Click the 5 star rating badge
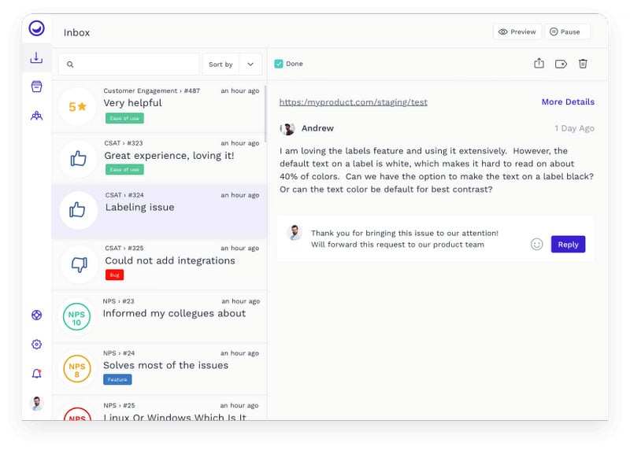This screenshot has height=450, width=630. (77, 107)
